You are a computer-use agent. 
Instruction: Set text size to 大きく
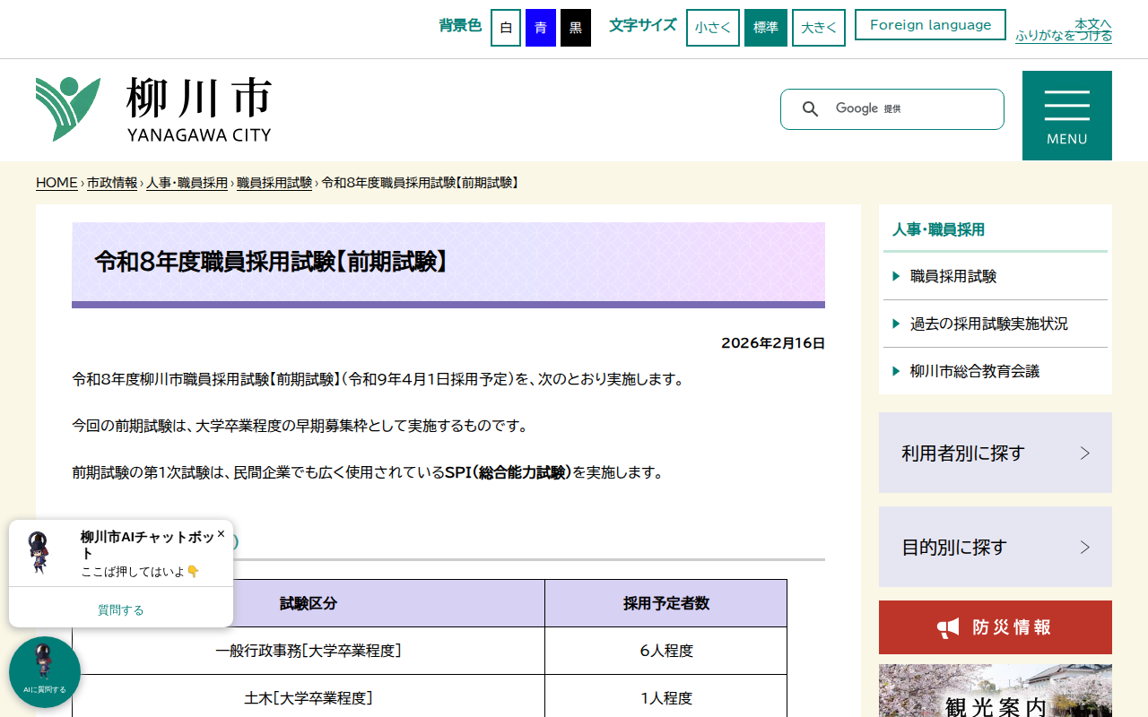(x=819, y=28)
